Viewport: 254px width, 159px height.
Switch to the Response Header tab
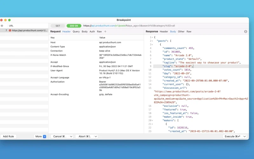point(164,31)
